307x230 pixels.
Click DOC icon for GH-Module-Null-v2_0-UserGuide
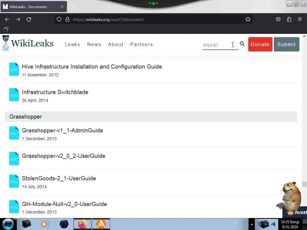click(14, 207)
